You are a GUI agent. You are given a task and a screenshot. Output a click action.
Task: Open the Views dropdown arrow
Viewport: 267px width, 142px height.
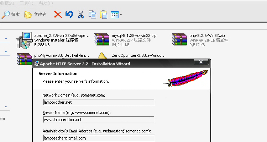tap(121, 15)
